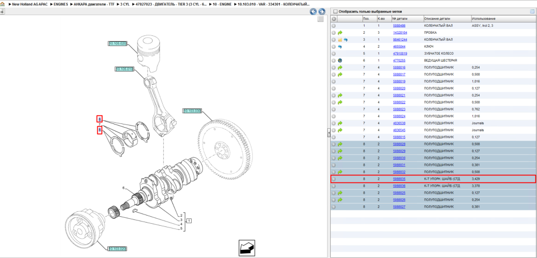Collapse the parts list panel splitter arrow
This screenshot has width=537, height=258.
click(329, 132)
